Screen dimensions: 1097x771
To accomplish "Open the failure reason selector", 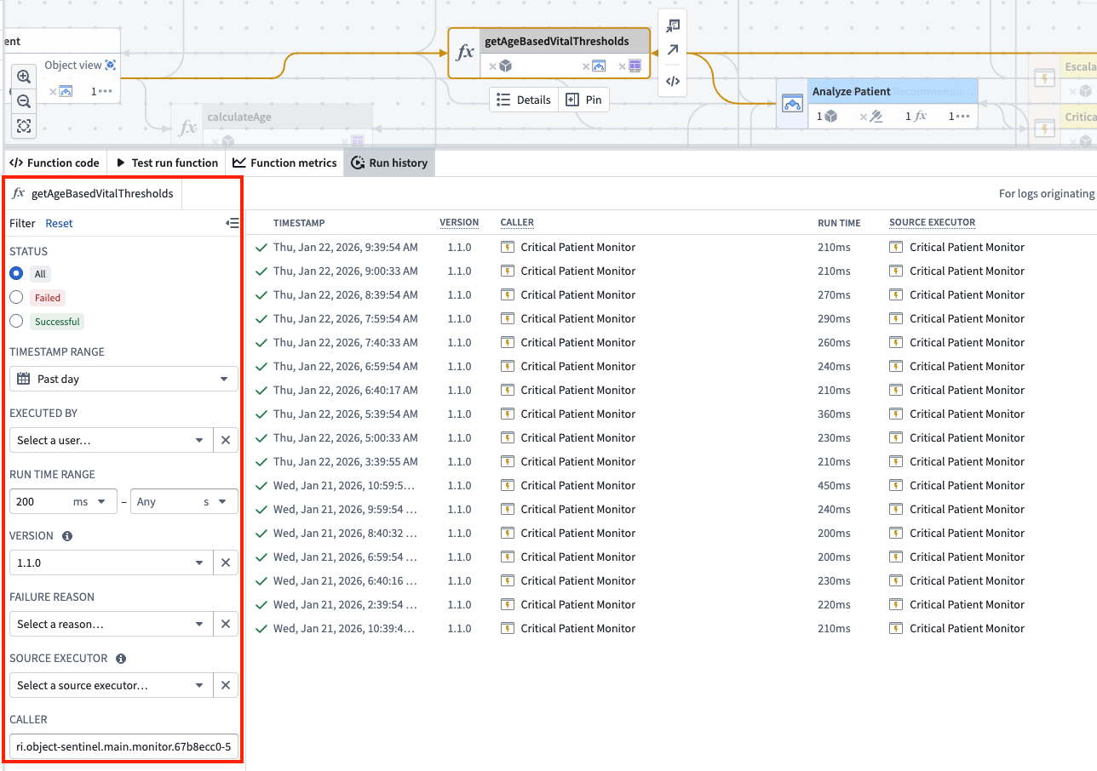I will 111,624.
